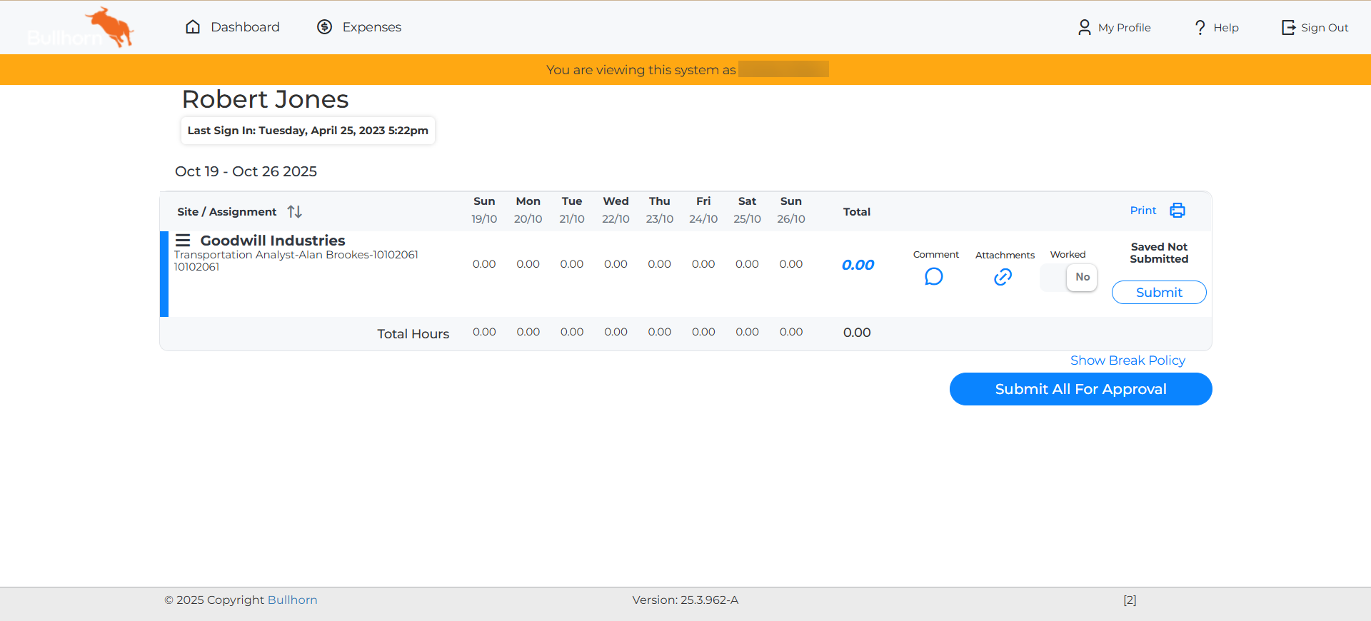Image resolution: width=1371 pixels, height=621 pixels.
Task: Click the printer icon
Action: tap(1177, 211)
